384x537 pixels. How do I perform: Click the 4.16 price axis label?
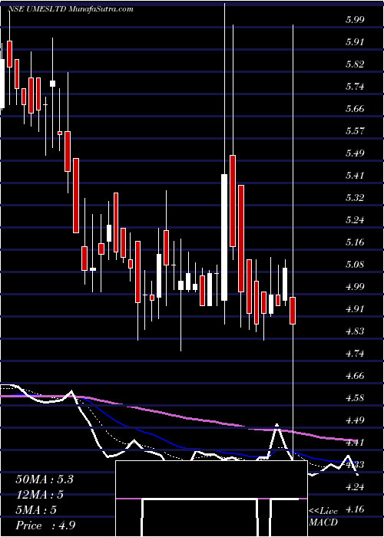[x=355, y=509]
